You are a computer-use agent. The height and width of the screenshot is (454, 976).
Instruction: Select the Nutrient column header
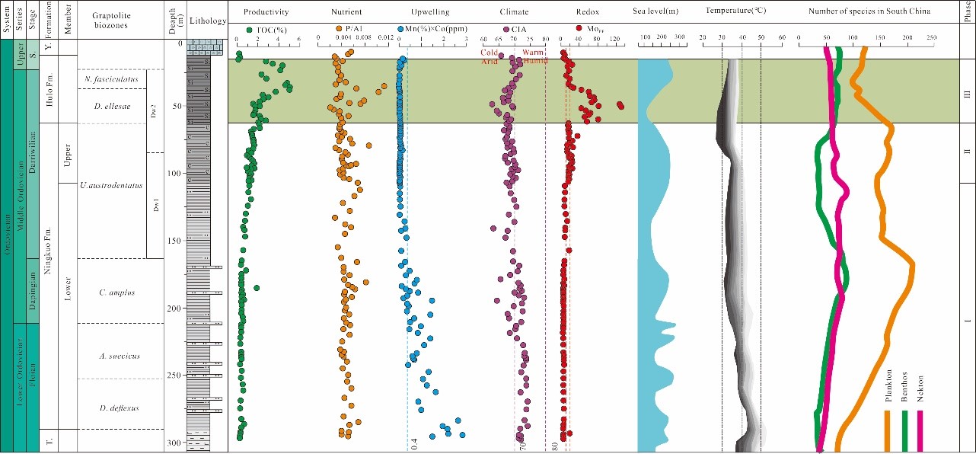[346, 12]
